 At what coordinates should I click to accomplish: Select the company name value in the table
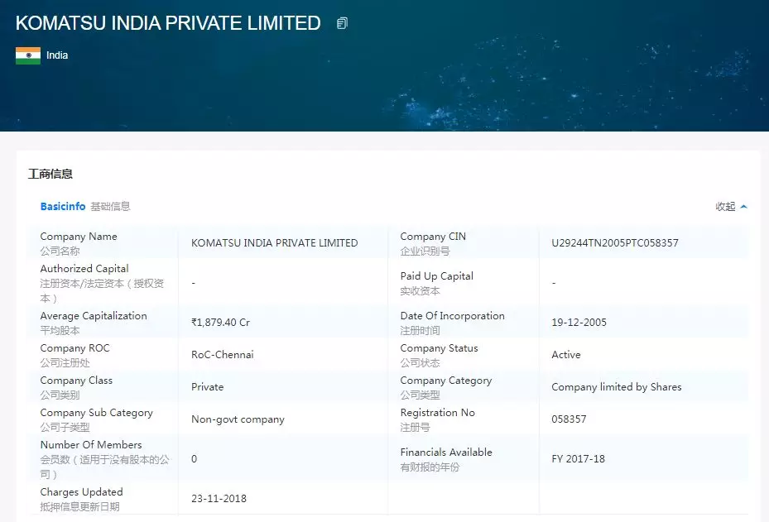[275, 243]
